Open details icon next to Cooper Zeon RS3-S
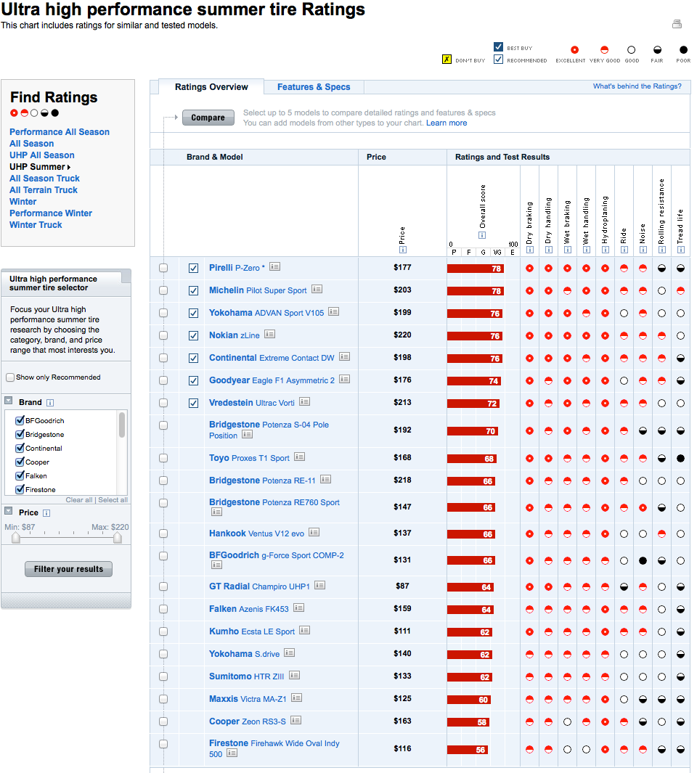 pyautogui.click(x=295, y=720)
